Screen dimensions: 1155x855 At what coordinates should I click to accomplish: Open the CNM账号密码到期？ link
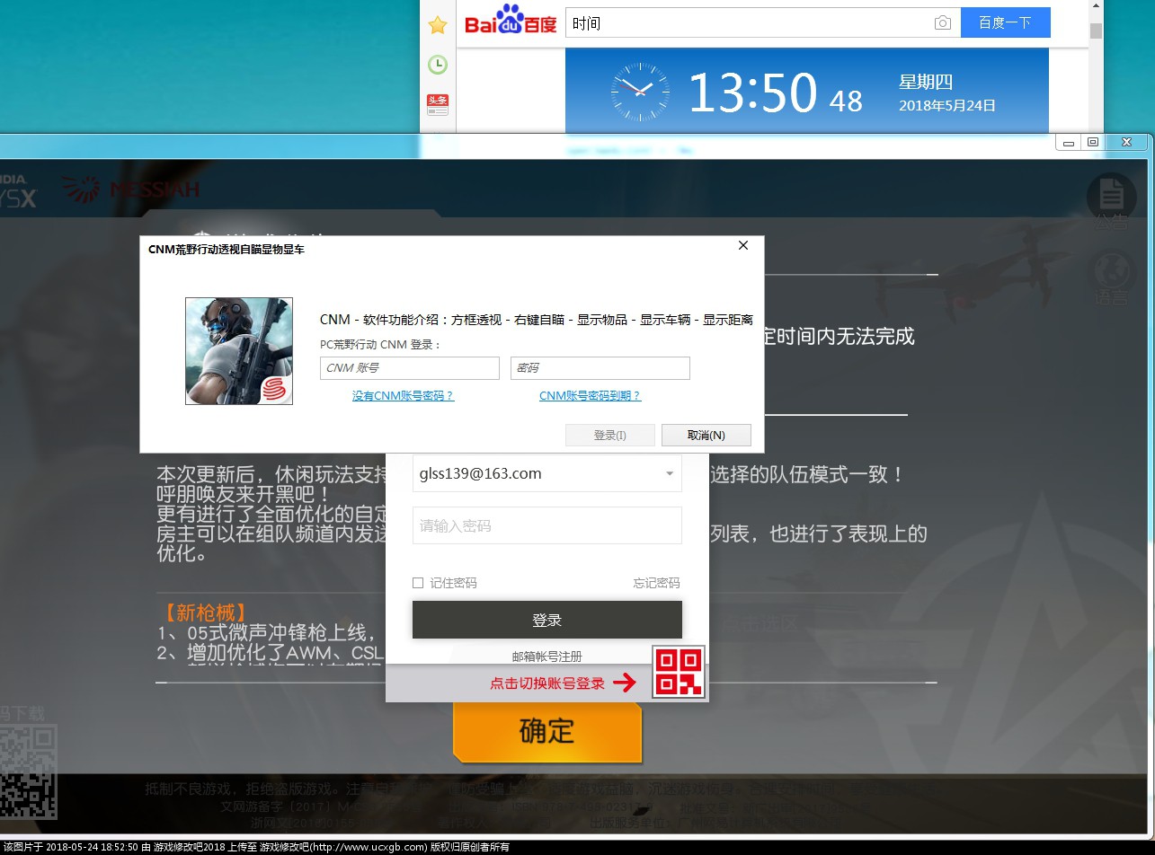[x=591, y=396]
